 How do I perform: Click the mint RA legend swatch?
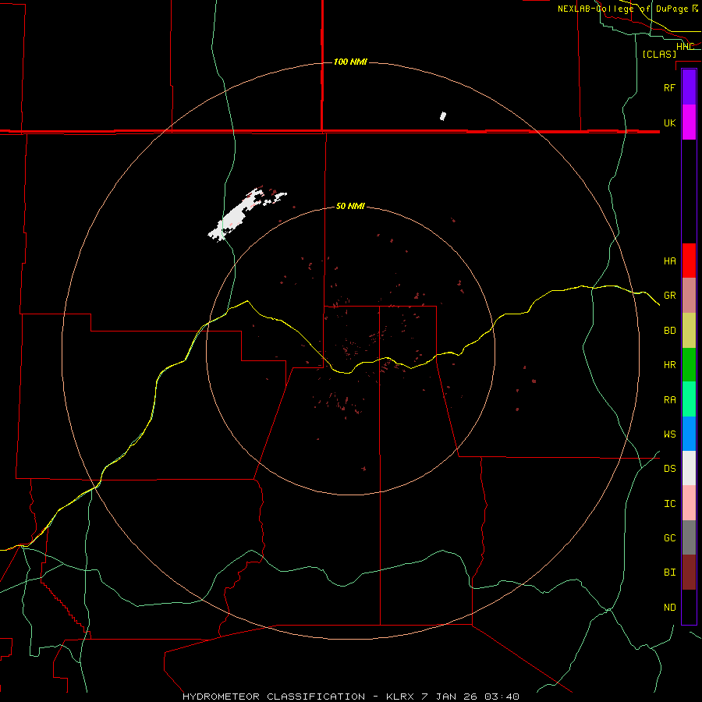[x=689, y=399]
